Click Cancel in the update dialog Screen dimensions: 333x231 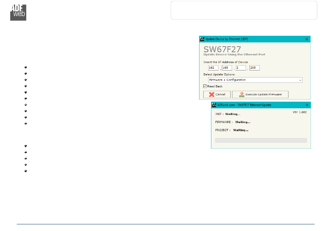coord(217,95)
